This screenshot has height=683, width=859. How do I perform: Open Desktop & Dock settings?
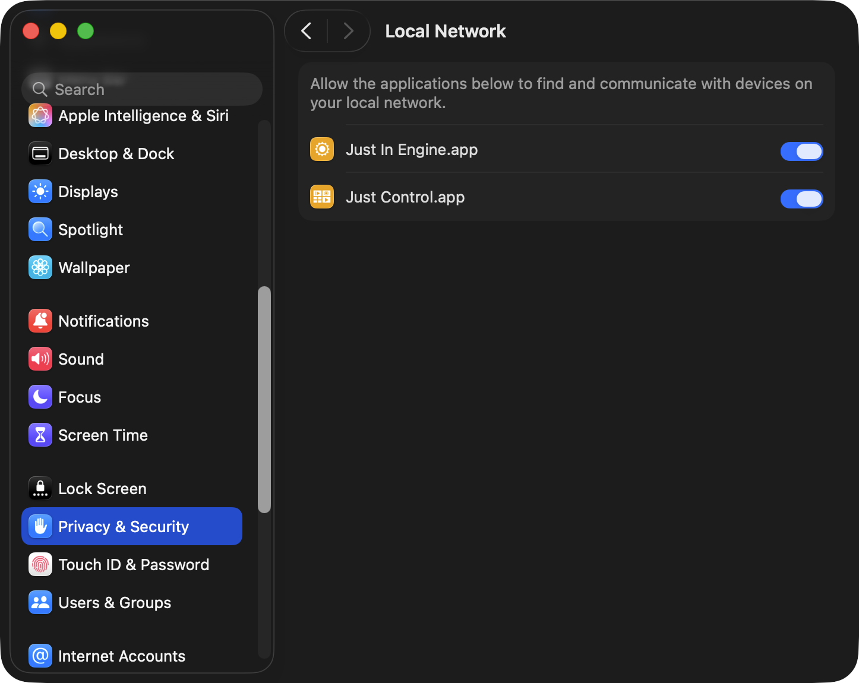132,154
